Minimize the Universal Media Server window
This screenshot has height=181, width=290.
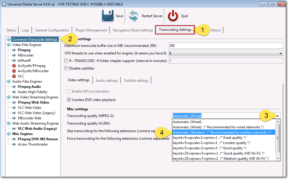coord(263,4)
